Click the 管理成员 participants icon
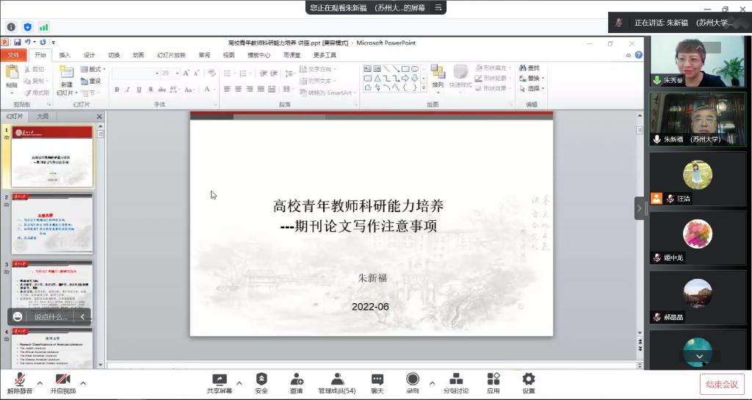752x400 pixels. click(x=337, y=379)
